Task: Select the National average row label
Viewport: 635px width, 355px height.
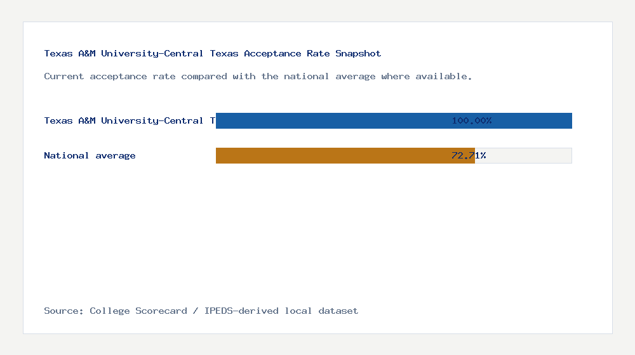Action: [90, 155]
